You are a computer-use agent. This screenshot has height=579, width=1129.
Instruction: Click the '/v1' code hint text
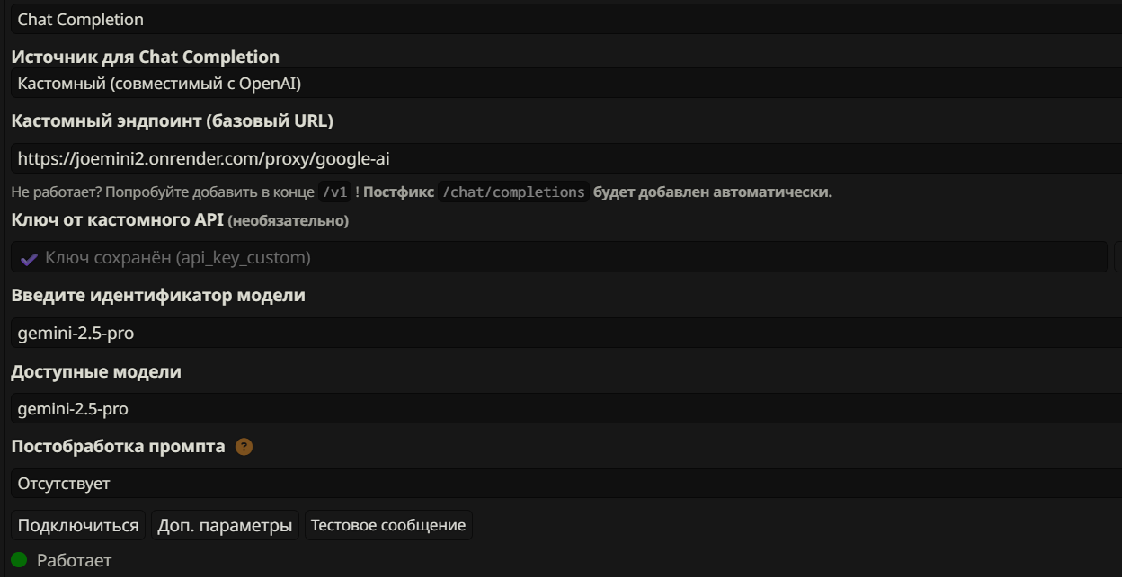(x=334, y=192)
